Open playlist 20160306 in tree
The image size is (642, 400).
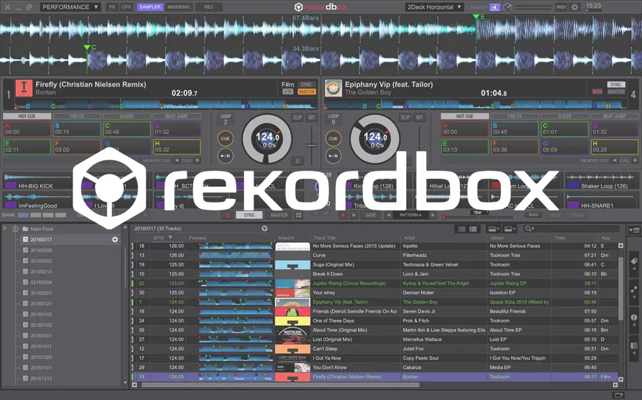pos(41,250)
